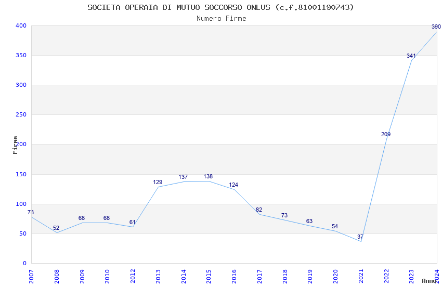Click the Firme y-axis label
Image resolution: width=442 pixels, height=286 pixels.
pyautogui.click(x=16, y=145)
